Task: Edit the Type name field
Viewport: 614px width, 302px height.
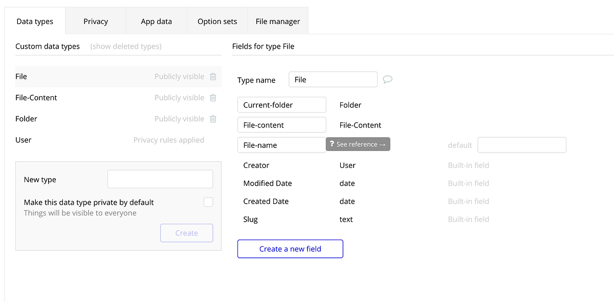Action: (333, 79)
